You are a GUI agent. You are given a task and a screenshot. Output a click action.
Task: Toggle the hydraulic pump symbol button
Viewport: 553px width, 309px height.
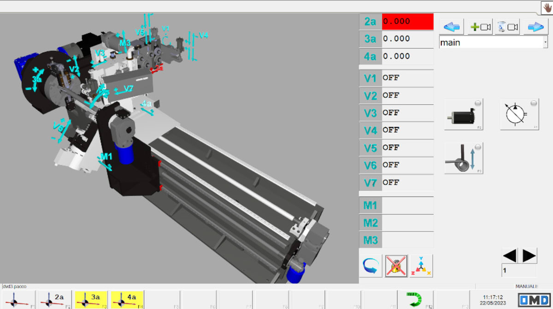pyautogui.click(x=520, y=114)
